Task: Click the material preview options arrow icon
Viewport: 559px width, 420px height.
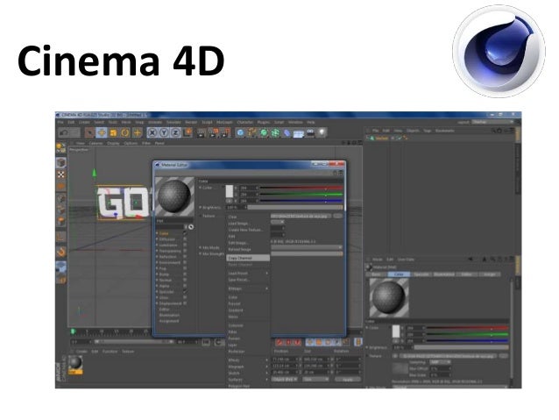Action: click(191, 227)
